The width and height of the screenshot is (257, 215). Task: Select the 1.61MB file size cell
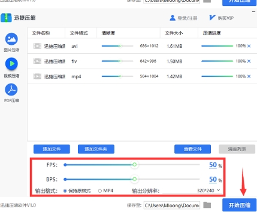(174, 46)
